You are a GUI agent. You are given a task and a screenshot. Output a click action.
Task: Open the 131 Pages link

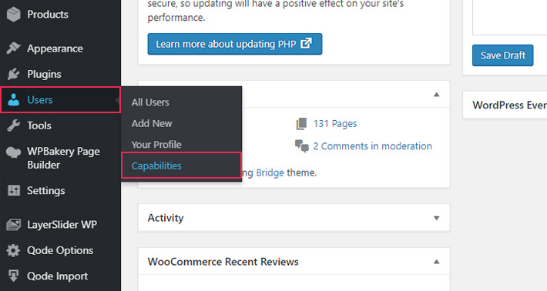click(335, 124)
